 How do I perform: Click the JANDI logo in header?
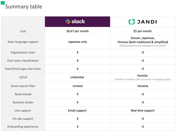(143, 22)
